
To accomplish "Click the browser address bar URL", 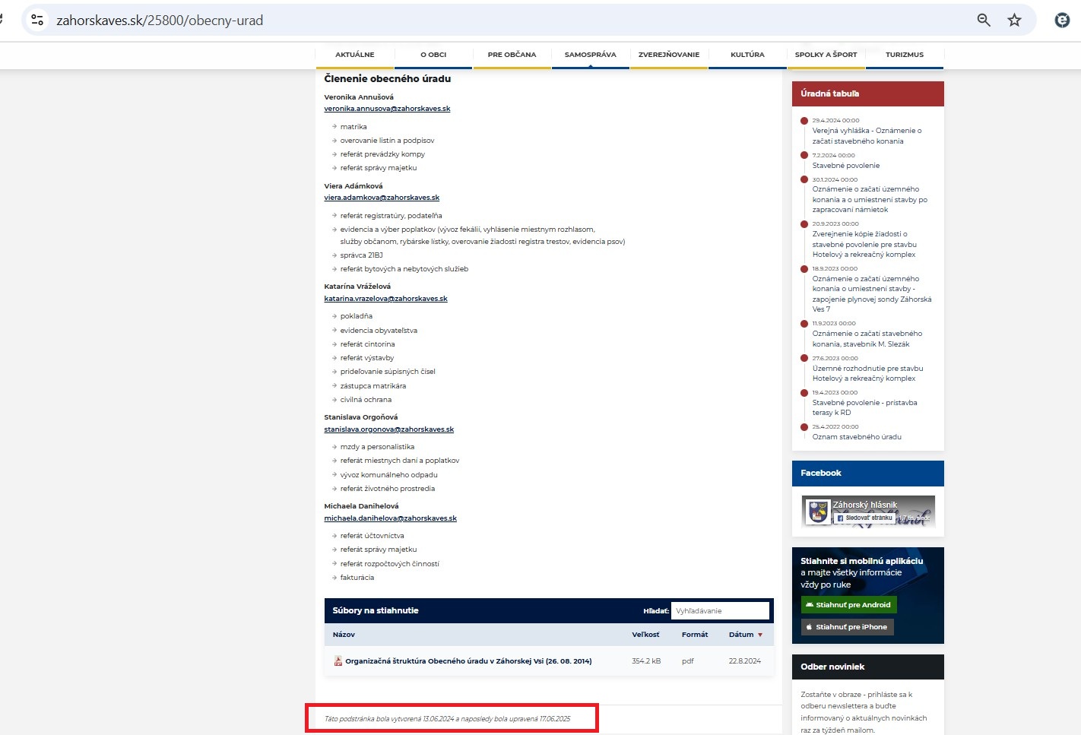I will (160, 21).
